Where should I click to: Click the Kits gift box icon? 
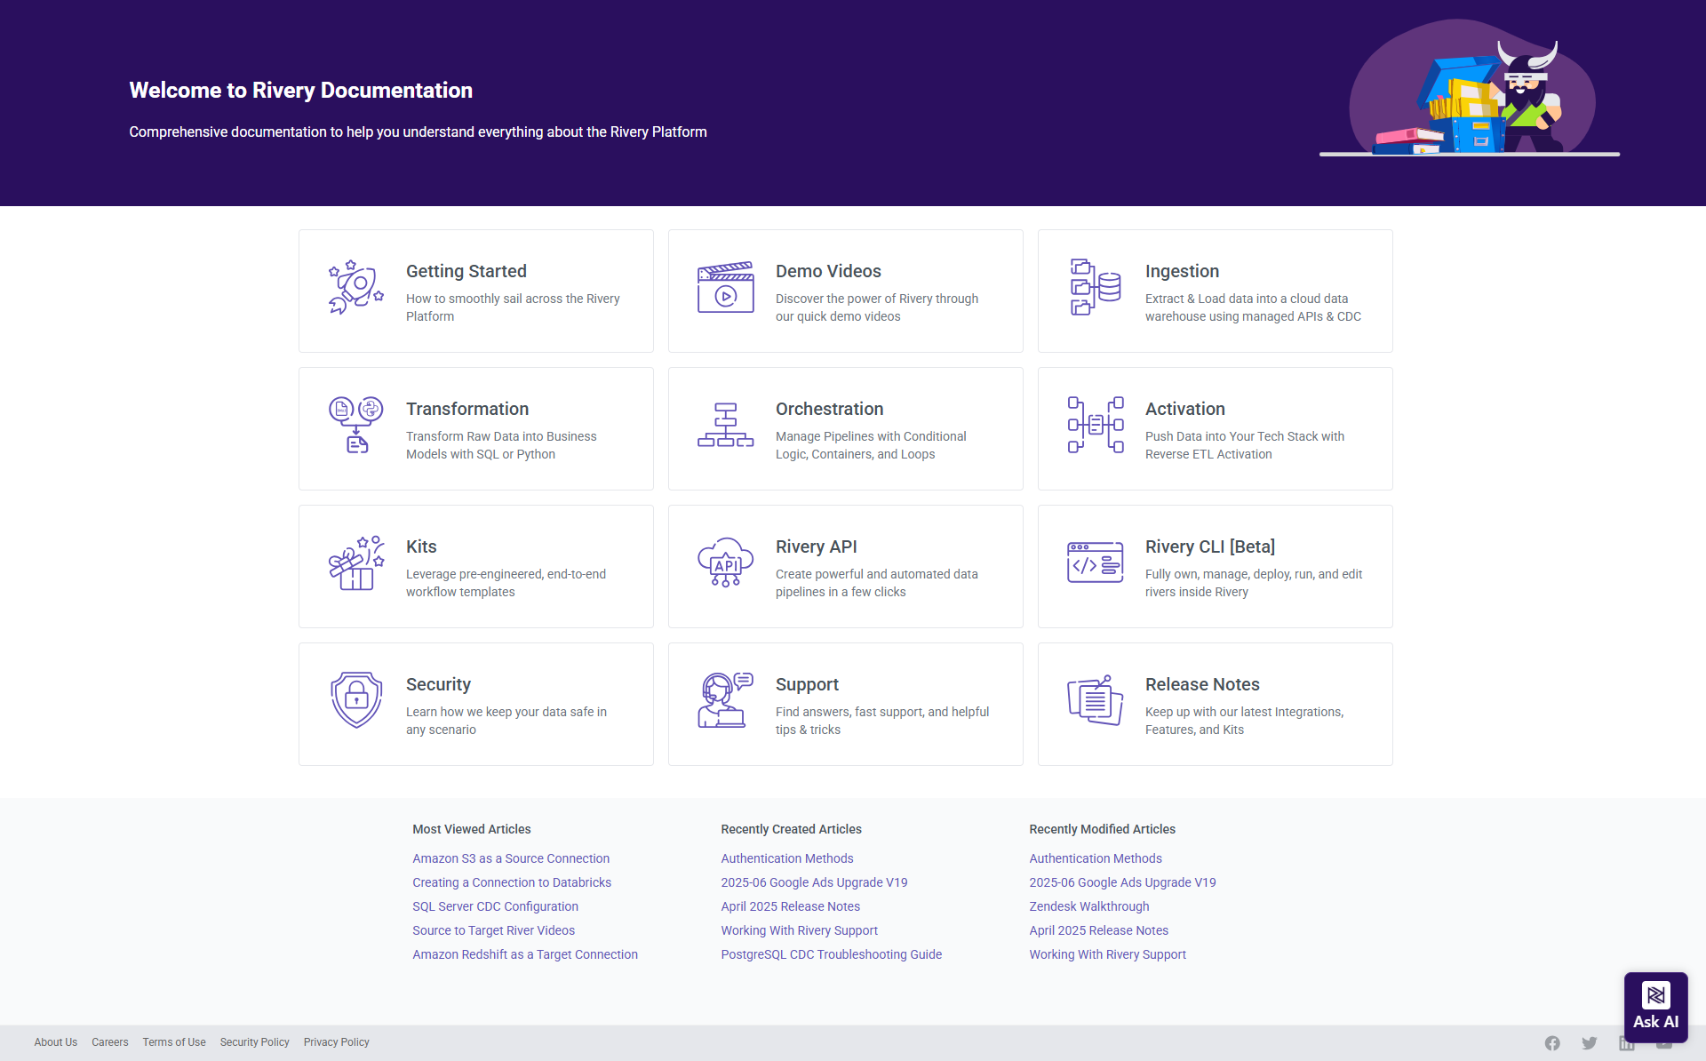355,562
